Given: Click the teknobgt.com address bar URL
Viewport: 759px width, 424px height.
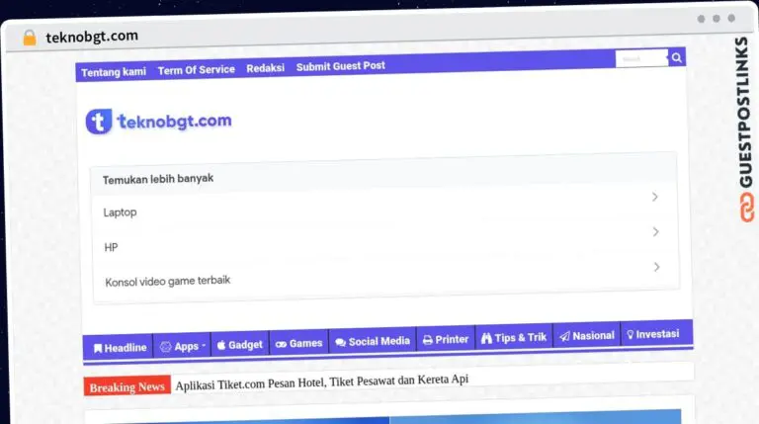Looking at the screenshot, I should point(92,37).
